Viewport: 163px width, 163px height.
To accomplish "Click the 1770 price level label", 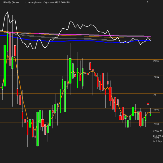I will pos(156,110).
